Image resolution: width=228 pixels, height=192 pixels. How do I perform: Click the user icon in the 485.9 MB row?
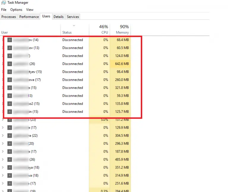point(9,160)
